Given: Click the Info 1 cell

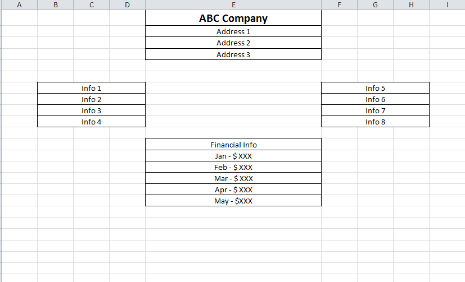Looking at the screenshot, I should tap(91, 88).
